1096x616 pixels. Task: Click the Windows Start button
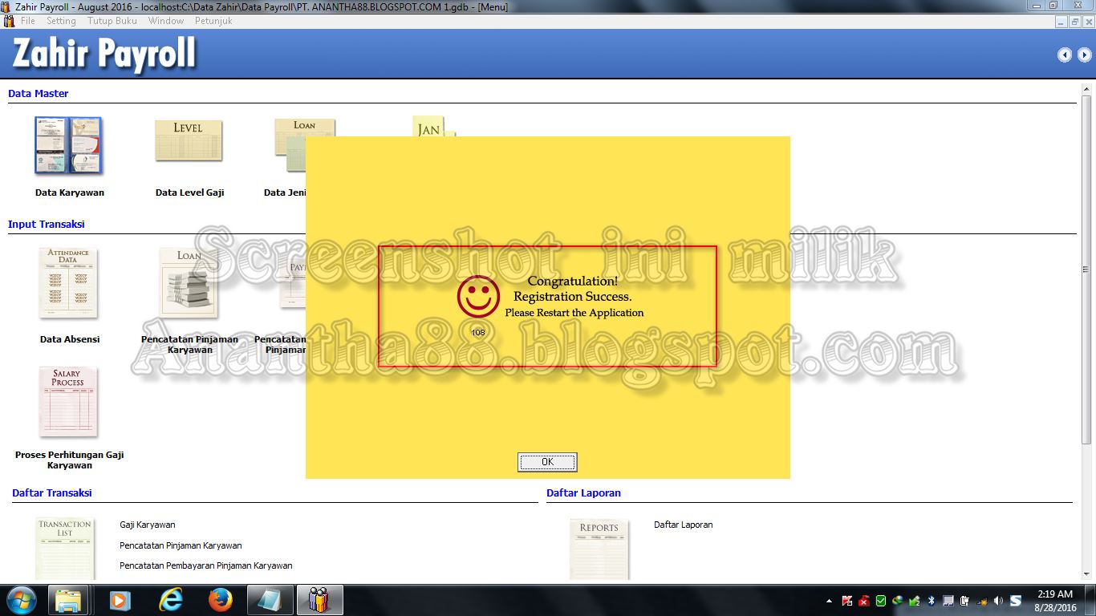pyautogui.click(x=21, y=600)
